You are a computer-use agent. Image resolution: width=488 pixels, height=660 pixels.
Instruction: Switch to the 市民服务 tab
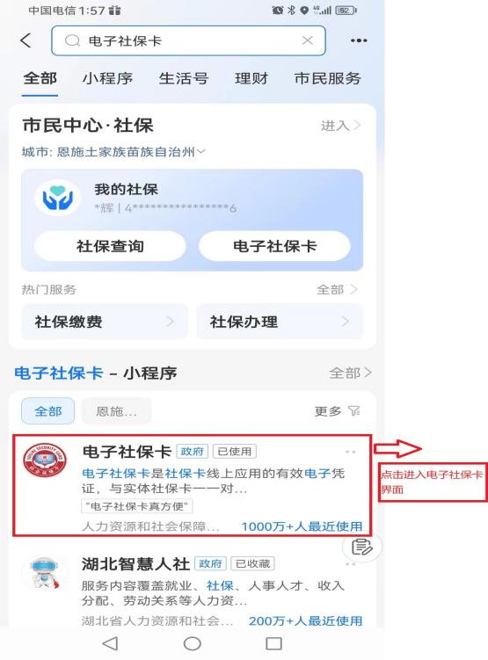click(328, 79)
